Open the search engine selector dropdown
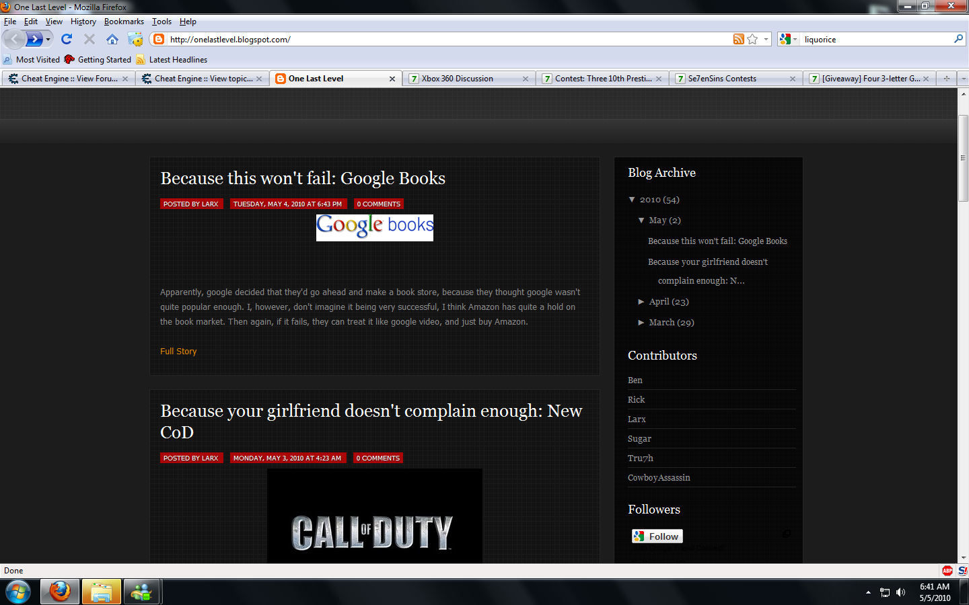Image resolution: width=969 pixels, height=605 pixels. coord(788,39)
